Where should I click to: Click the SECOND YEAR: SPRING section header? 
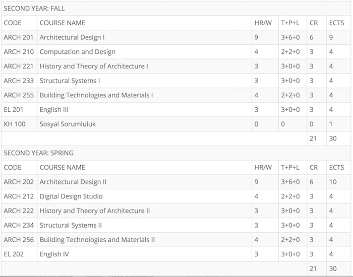click(x=38, y=153)
